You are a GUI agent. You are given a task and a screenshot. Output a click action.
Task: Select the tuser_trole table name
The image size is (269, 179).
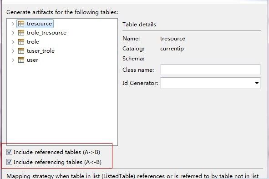click(41, 51)
